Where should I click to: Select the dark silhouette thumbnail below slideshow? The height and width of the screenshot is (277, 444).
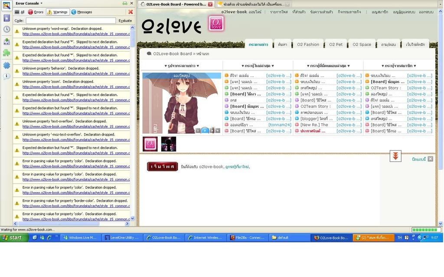(169, 144)
